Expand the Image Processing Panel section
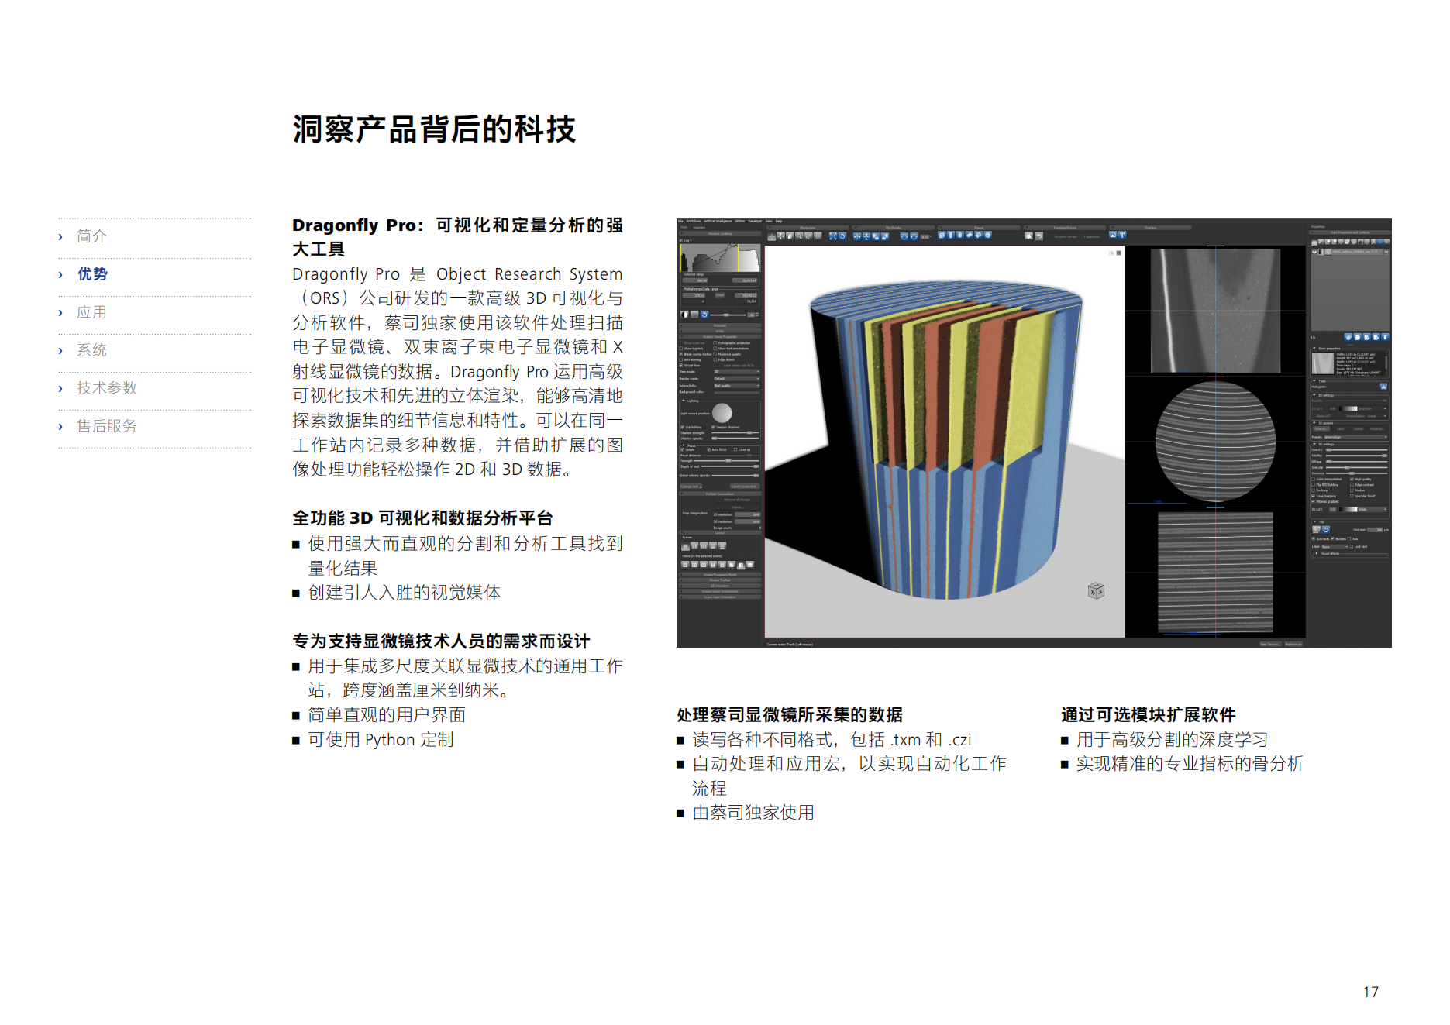The width and height of the screenshot is (1450, 1025). coord(720,574)
